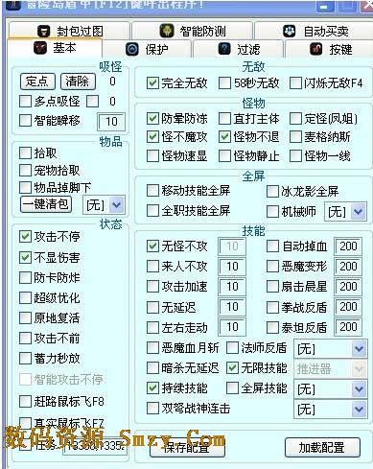The image size is (373, 469).
Task: Check the 智能瞬移 option
Action: (25, 121)
